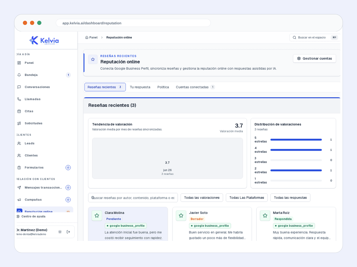Image resolution: width=357 pixels, height=267 pixels.
Task: Open the Clara Molina review card name
Action: coord(115,213)
